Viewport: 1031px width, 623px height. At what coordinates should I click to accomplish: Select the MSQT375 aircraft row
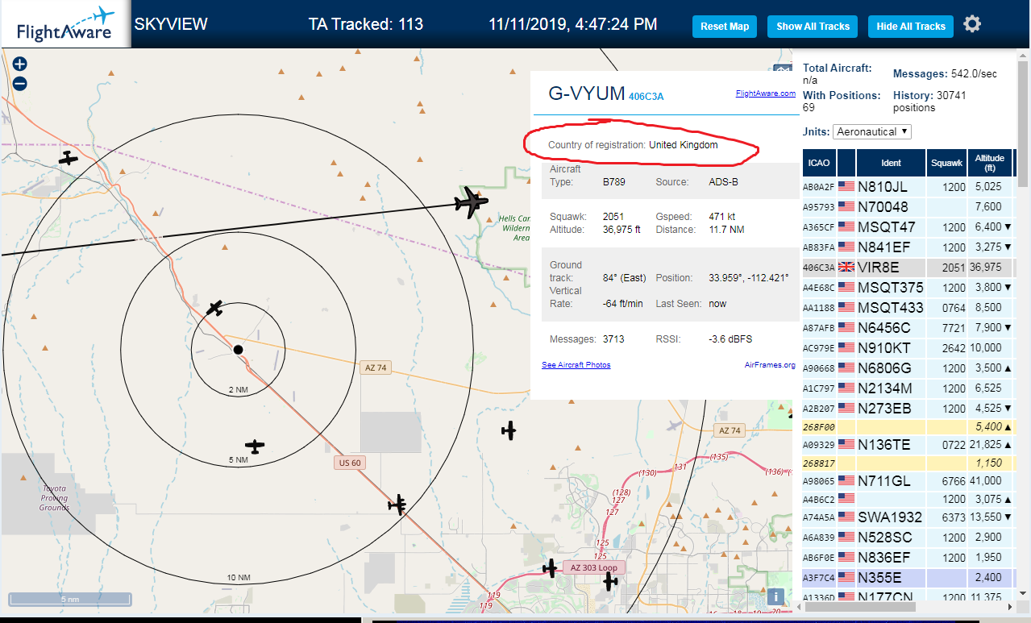coord(908,287)
